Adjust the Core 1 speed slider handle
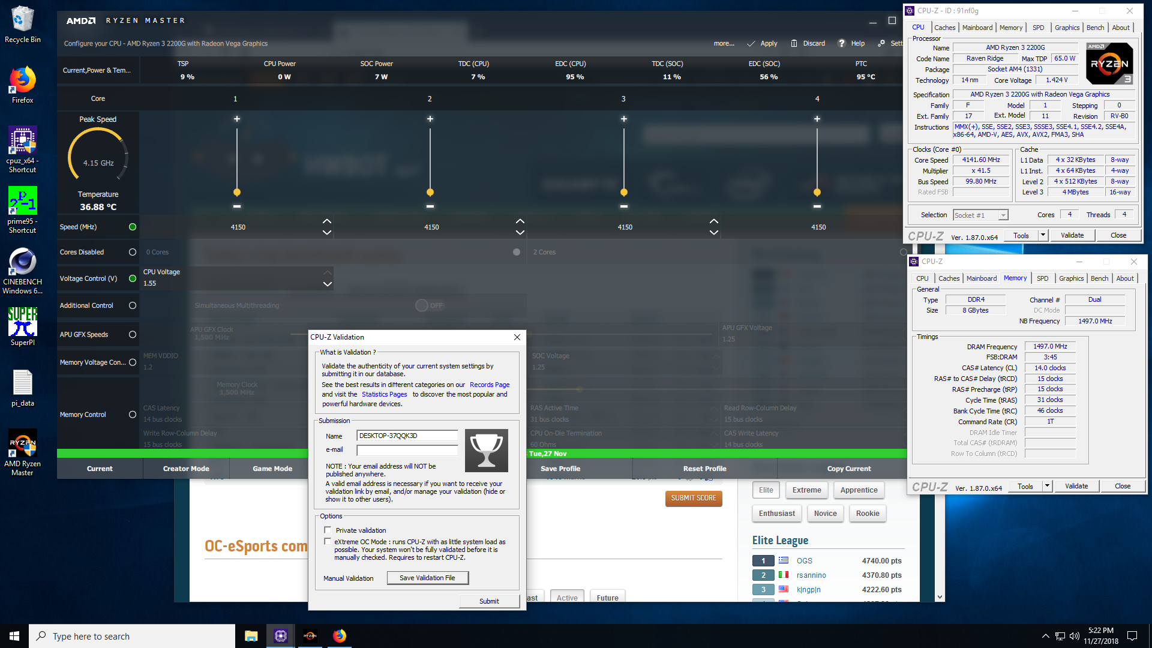1152x648 pixels. pyautogui.click(x=237, y=193)
